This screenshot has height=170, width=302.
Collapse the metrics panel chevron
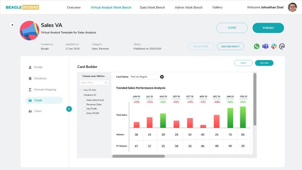[x=69, y=109]
